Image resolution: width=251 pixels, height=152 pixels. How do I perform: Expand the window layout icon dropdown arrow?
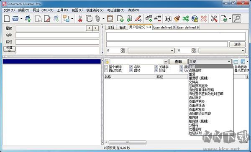pyautogui.click(x=72, y=19)
